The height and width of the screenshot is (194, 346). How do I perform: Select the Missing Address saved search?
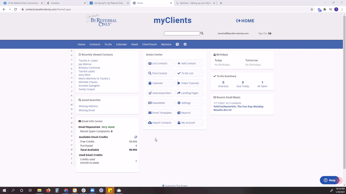88,106
